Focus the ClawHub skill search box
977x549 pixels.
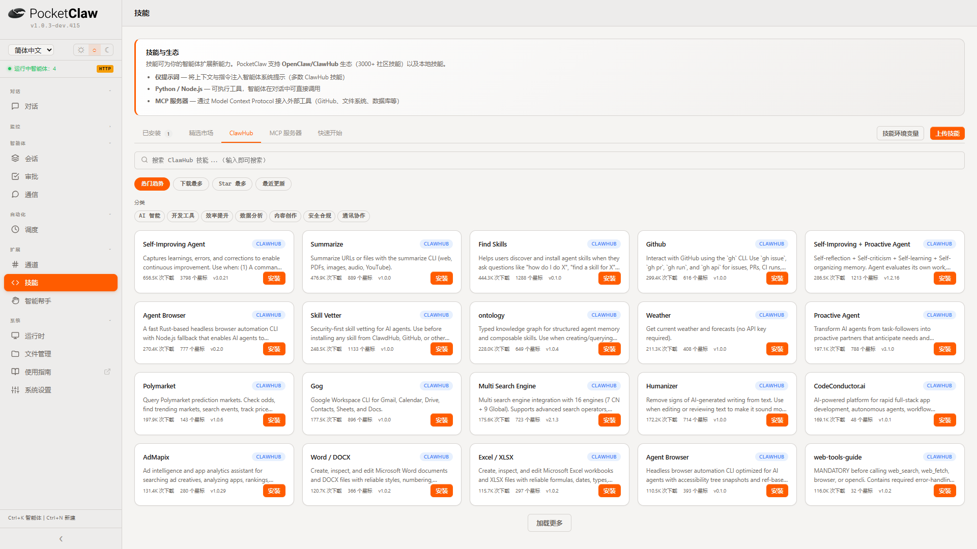(550, 160)
